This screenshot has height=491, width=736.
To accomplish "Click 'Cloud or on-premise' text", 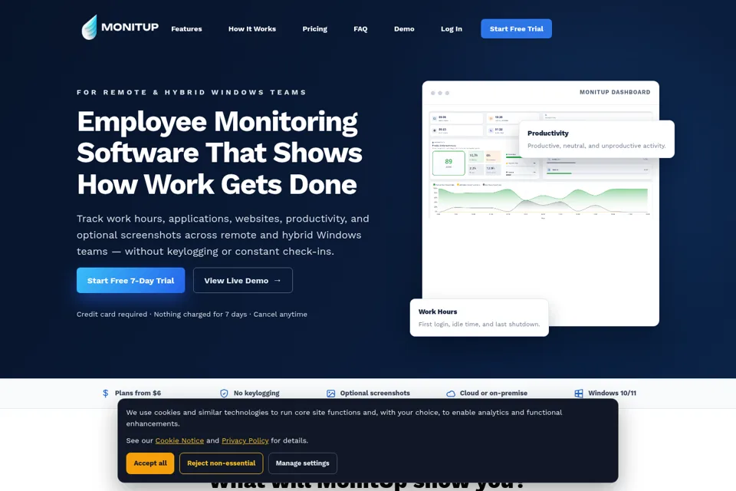I will pyautogui.click(x=493, y=394).
